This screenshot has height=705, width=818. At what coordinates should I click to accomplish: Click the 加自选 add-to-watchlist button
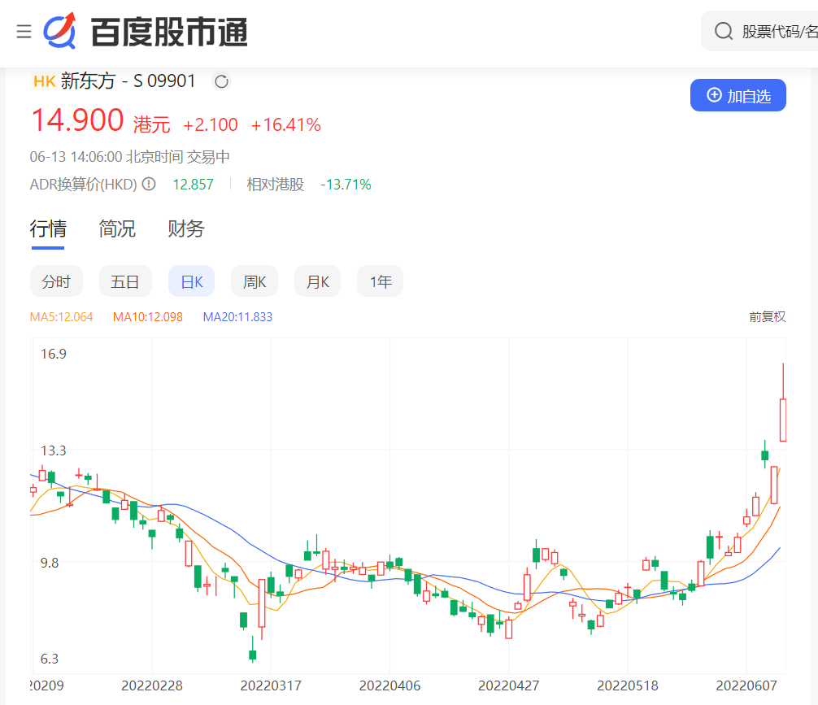coord(738,95)
